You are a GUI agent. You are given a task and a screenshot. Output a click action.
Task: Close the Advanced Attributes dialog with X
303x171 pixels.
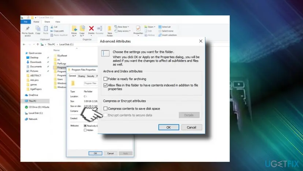point(201,41)
